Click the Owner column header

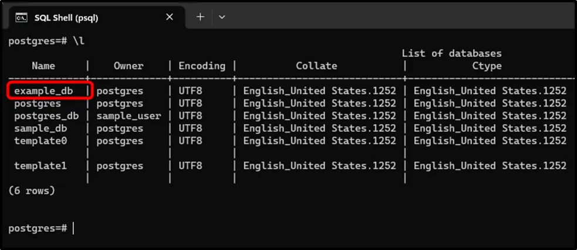click(129, 66)
